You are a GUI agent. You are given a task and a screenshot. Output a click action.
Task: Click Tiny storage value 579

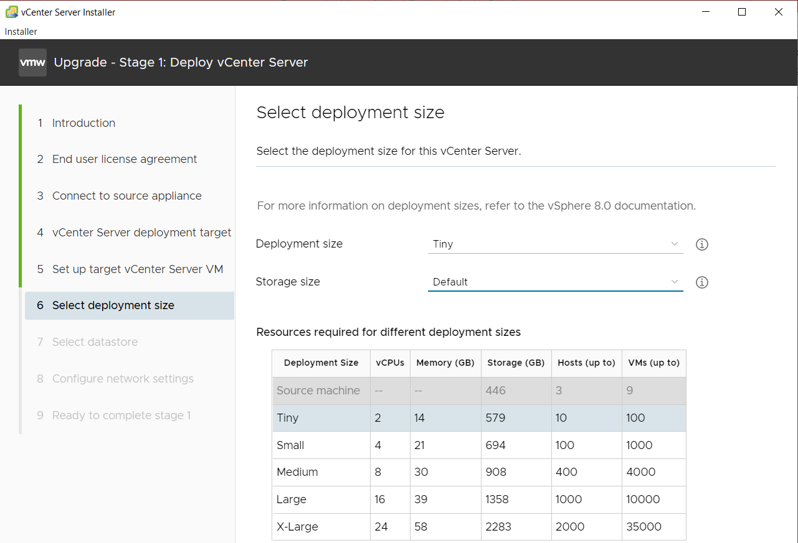click(x=495, y=418)
